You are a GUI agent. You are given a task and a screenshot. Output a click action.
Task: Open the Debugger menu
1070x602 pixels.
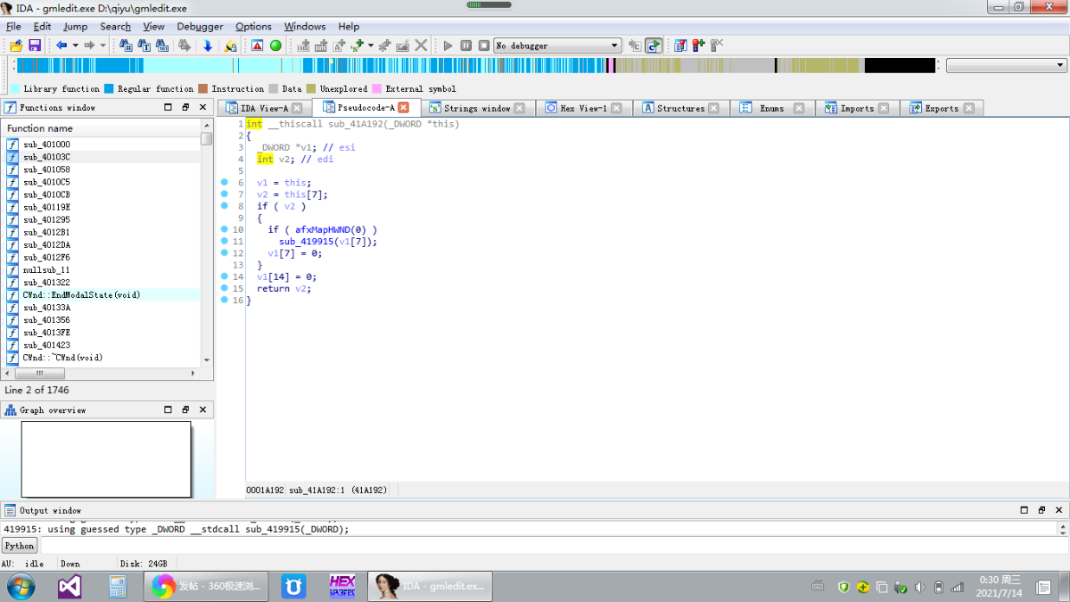200,27
